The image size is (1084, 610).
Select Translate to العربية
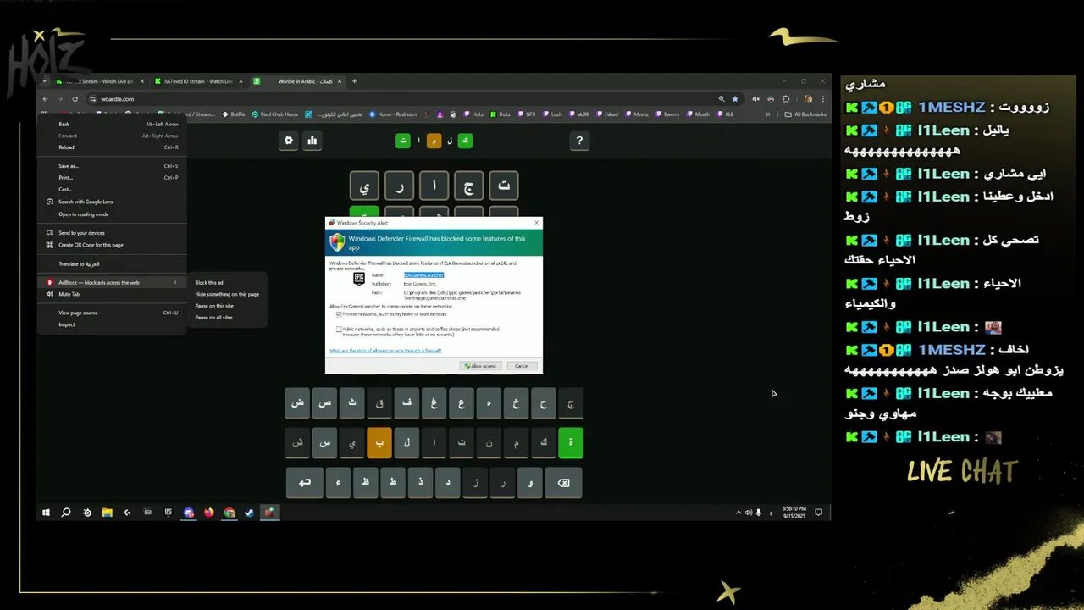[x=112, y=263]
